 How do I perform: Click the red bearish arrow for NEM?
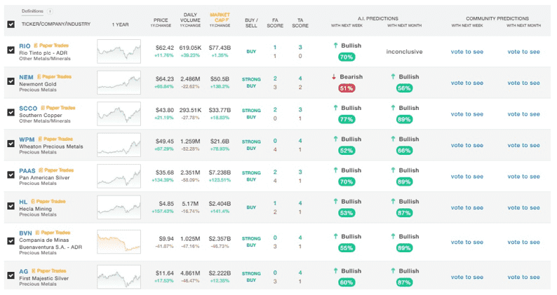pos(333,76)
